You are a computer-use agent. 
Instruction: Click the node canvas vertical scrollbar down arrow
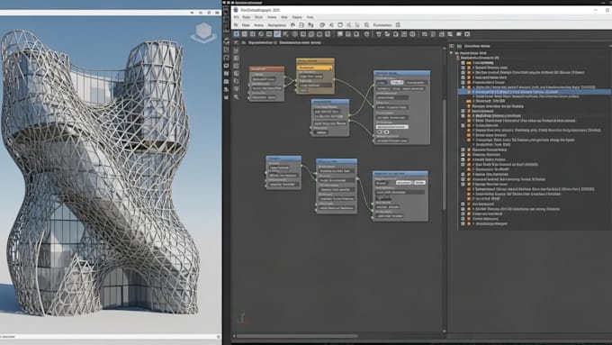coord(445,331)
